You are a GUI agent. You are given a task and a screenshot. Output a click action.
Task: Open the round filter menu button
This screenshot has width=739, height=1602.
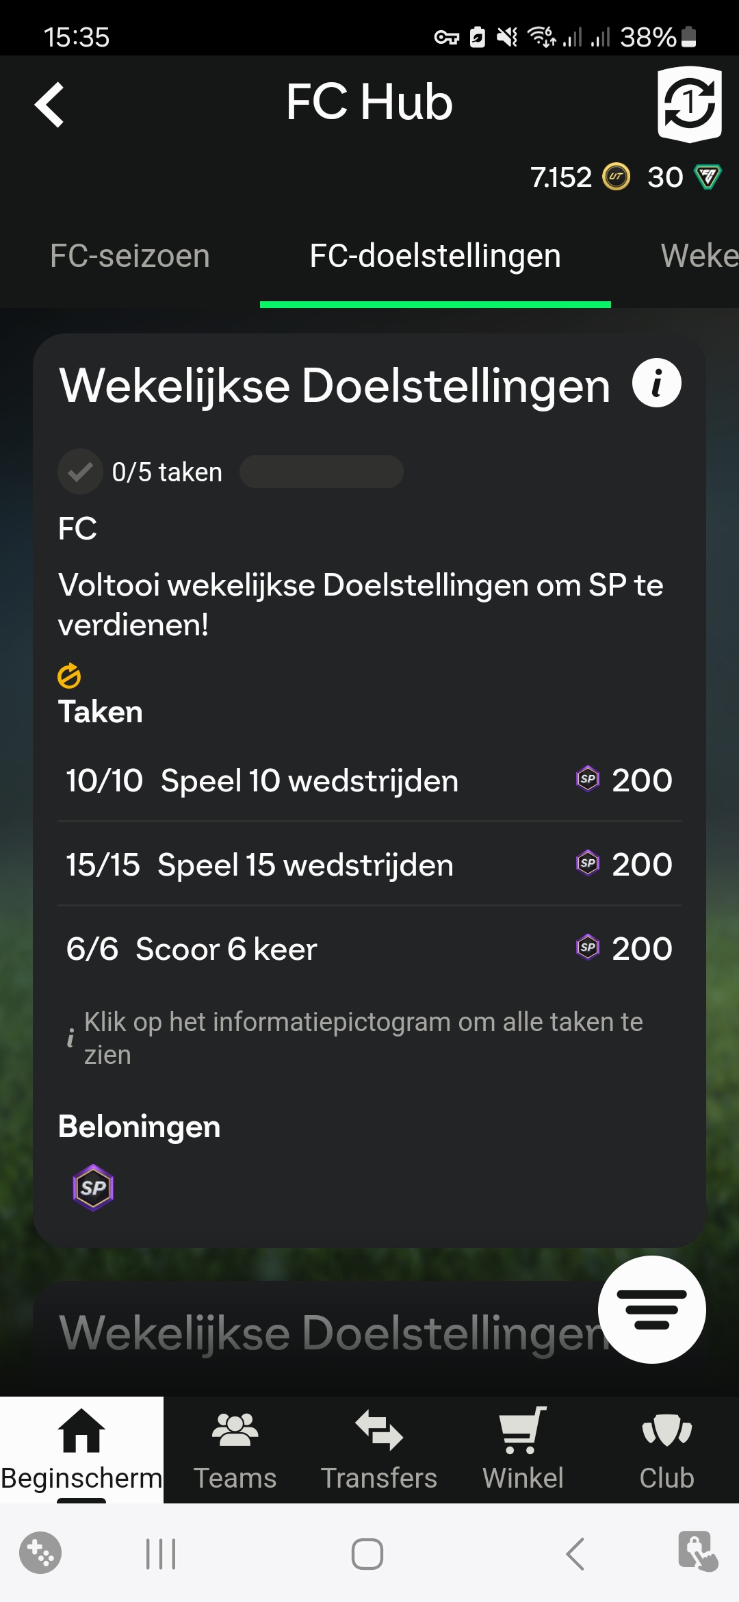[x=651, y=1309]
